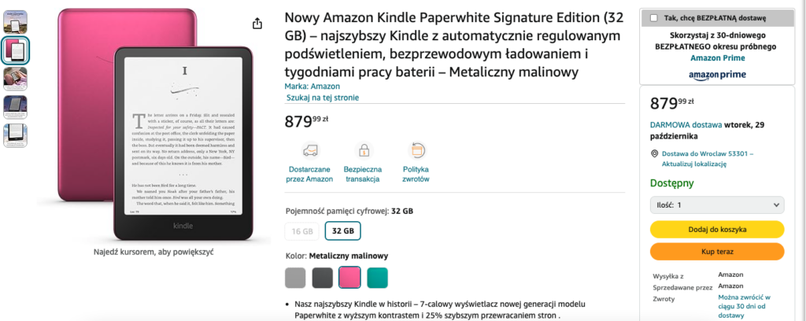Click the returns policy box icon
806x321 pixels.
(416, 150)
